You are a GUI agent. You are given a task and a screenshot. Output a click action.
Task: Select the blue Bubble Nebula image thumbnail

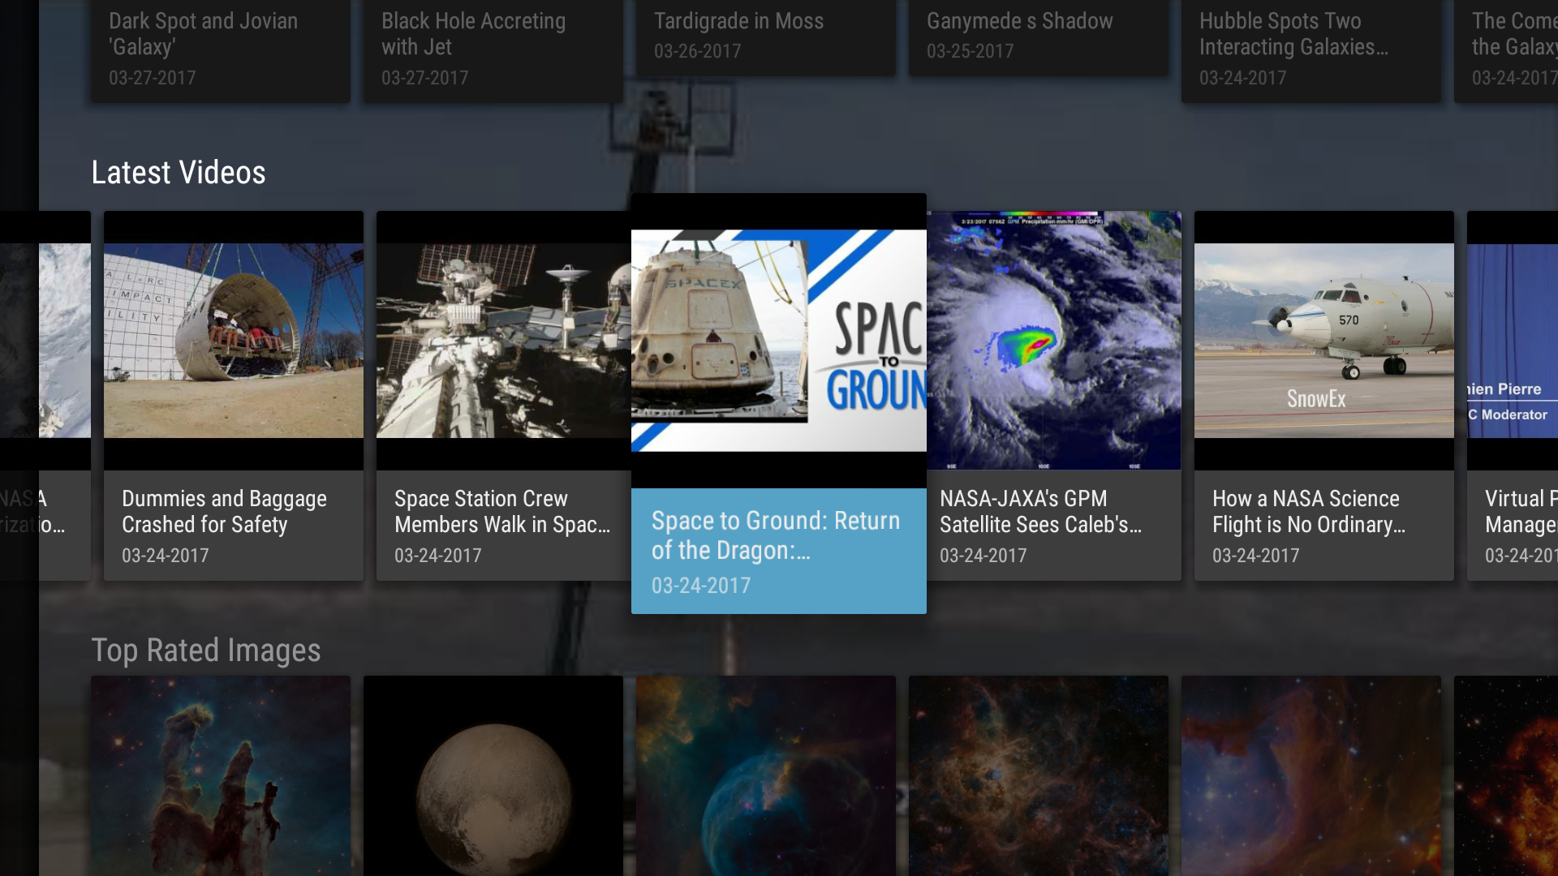tap(765, 779)
